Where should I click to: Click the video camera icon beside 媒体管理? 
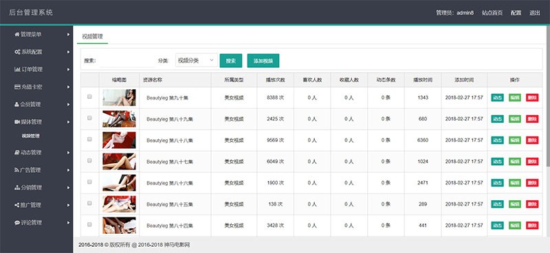tap(16, 122)
